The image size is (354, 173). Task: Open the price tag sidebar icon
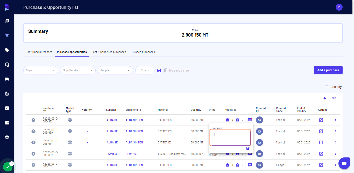click(7, 50)
